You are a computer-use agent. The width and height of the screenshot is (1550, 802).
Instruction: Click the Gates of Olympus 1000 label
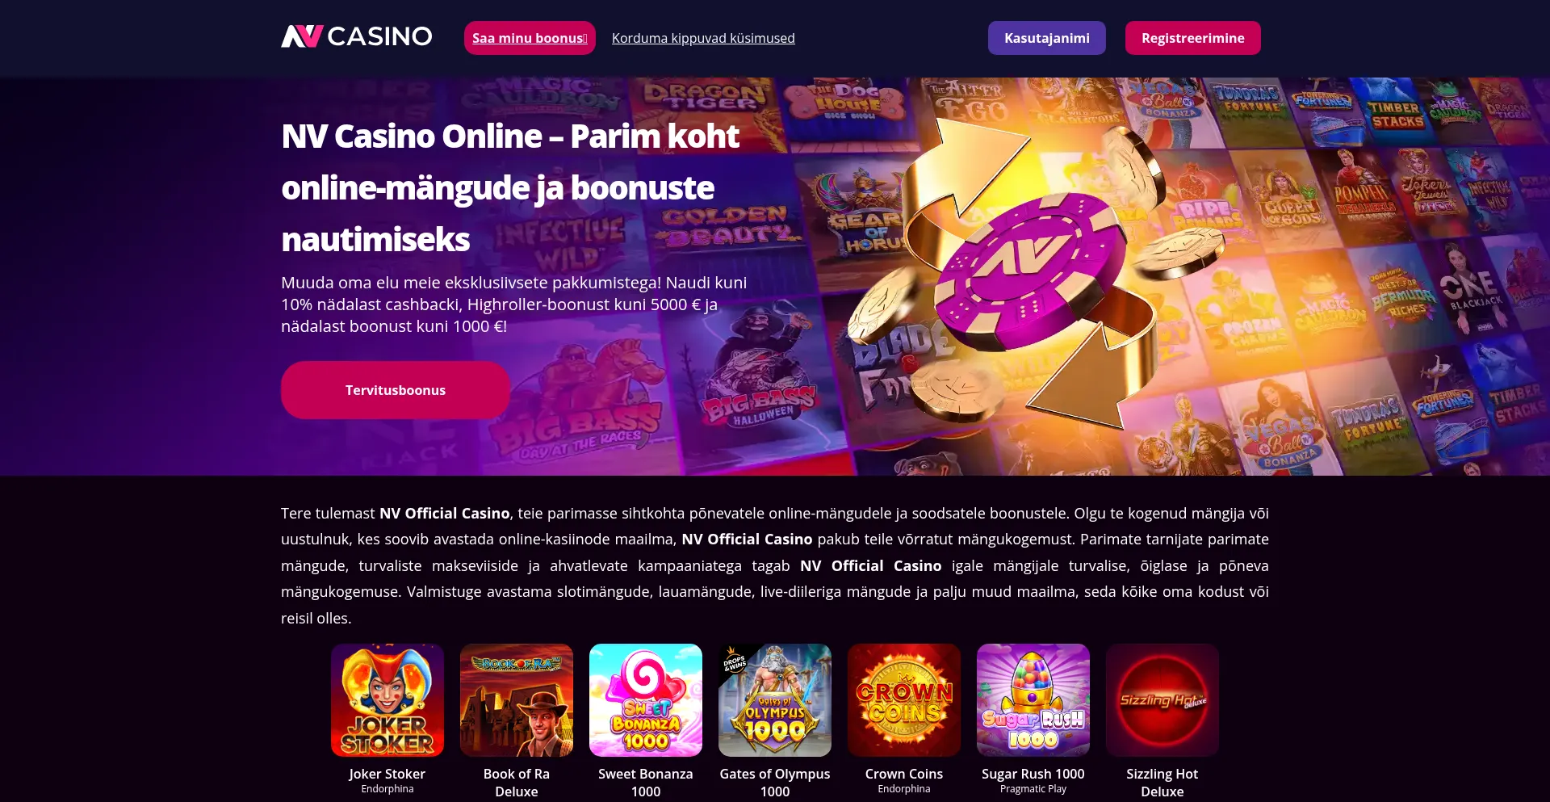pos(775,783)
